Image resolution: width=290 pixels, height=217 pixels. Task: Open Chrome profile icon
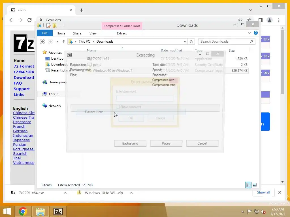tap(270, 20)
